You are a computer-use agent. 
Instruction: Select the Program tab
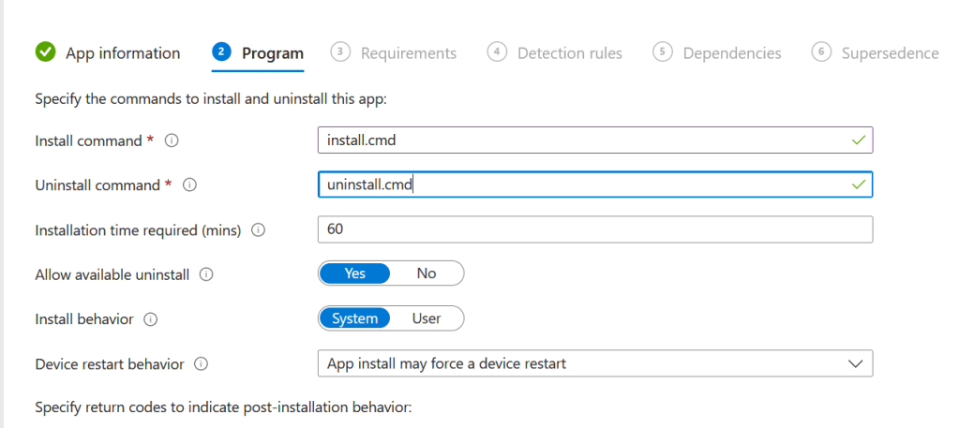(272, 53)
